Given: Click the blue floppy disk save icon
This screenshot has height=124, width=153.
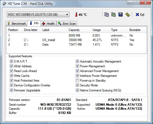Looking at the screenshot, I should pyautogui.click(x=120, y=15).
